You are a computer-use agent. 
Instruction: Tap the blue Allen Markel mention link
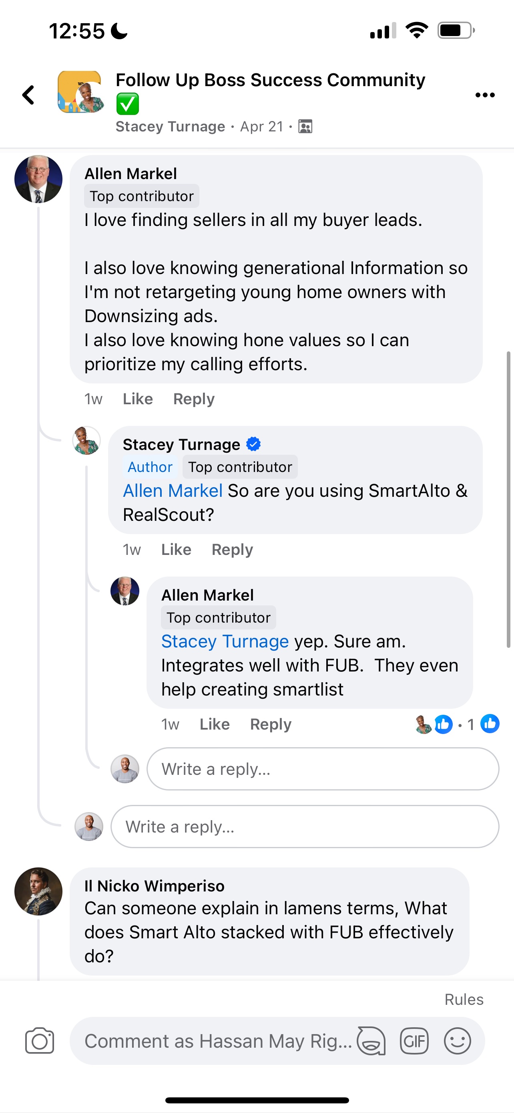click(x=173, y=491)
